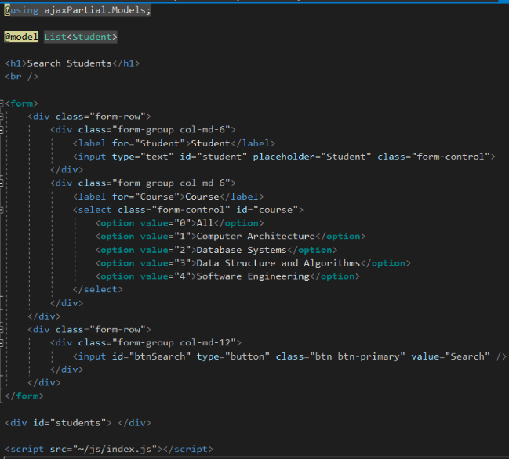Click the 'List<Student>' type
This screenshot has height=459, width=509.
81,37
